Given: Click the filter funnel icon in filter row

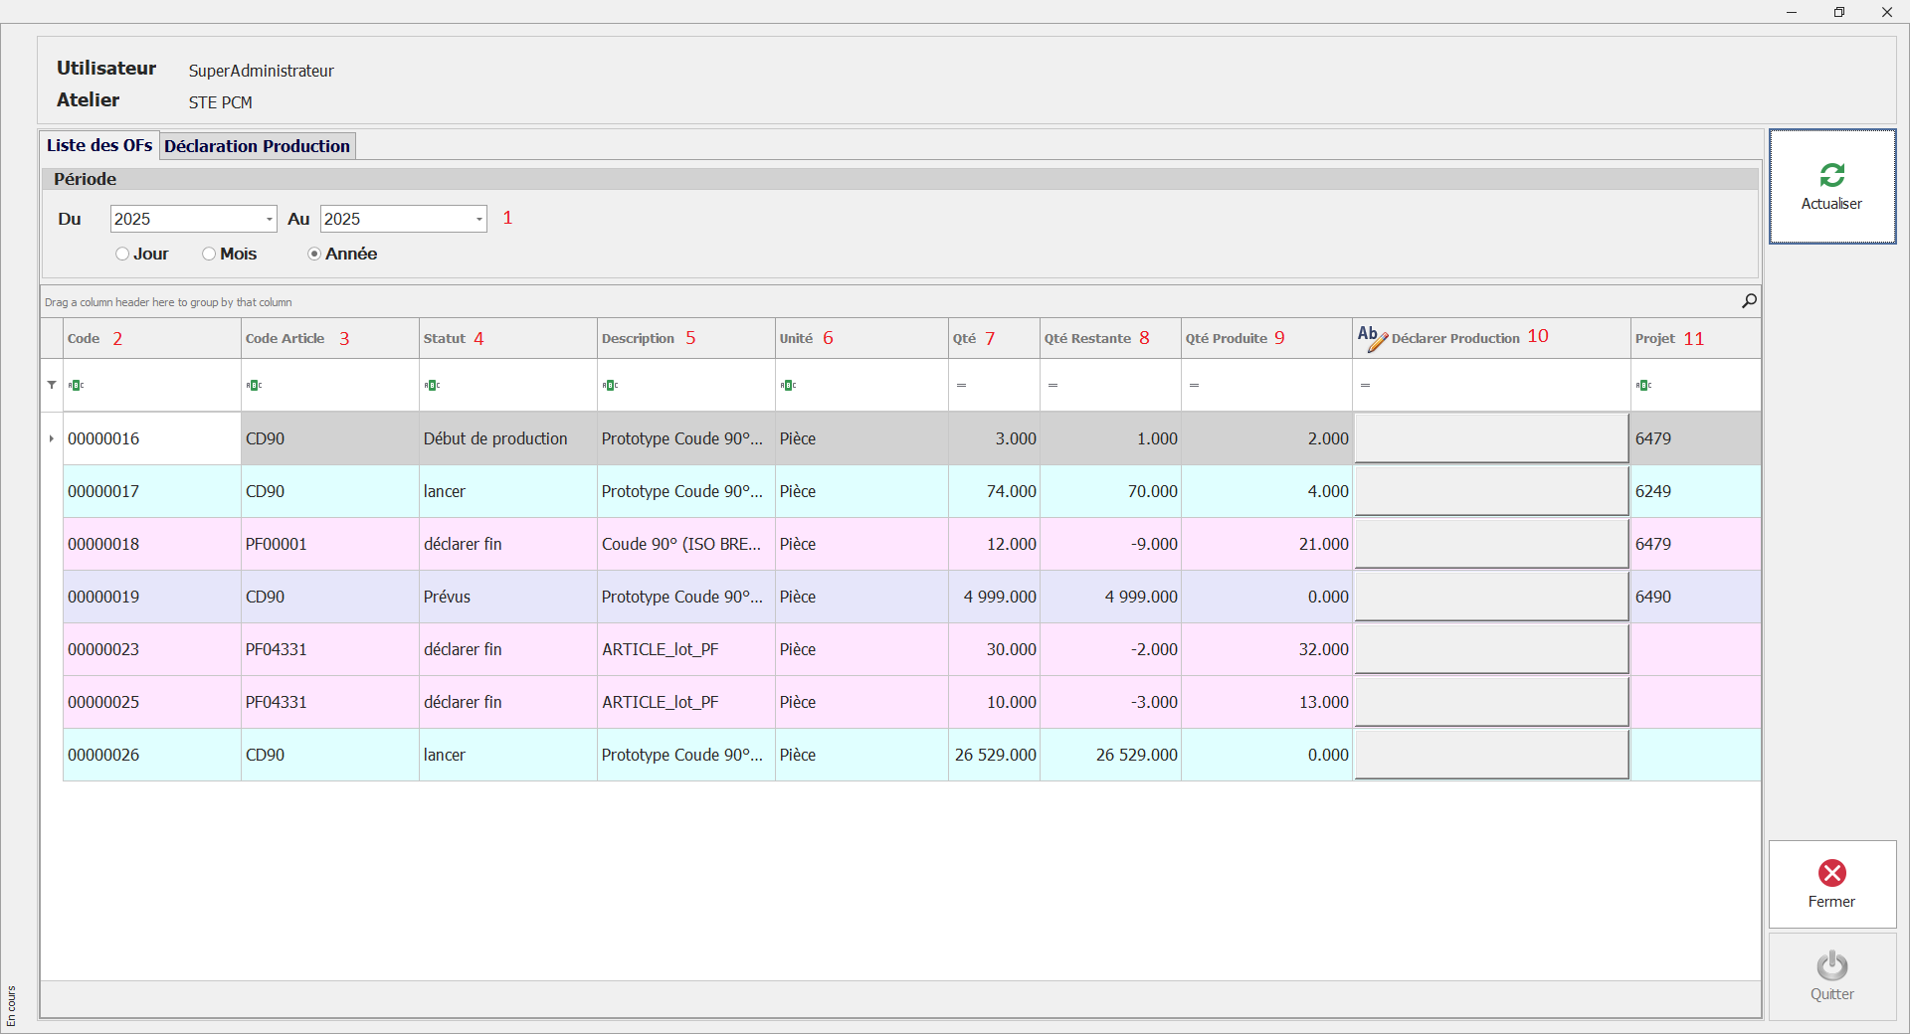Looking at the screenshot, I should pos(52,385).
